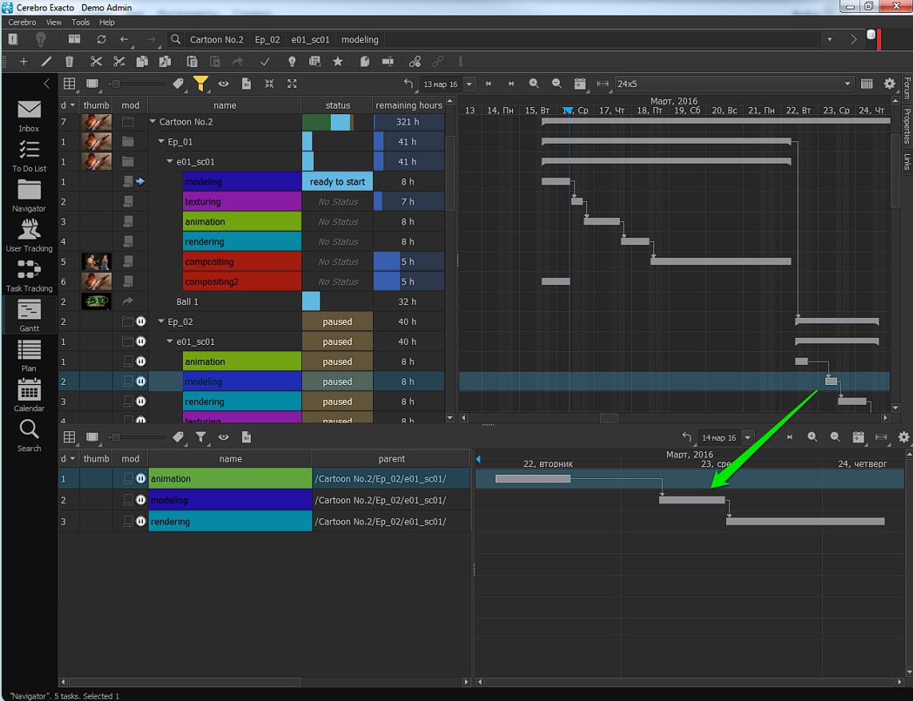Click the add new task plus icon
This screenshot has width=913, height=701.
click(23, 61)
